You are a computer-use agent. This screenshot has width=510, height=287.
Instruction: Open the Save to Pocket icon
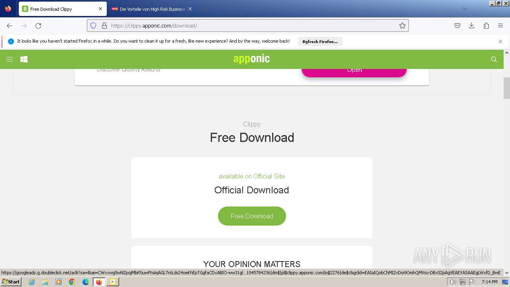coord(457,26)
